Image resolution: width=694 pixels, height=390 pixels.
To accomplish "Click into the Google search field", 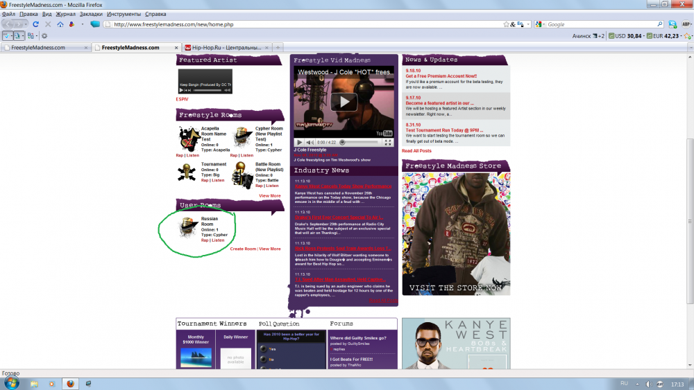I will 601,24.
